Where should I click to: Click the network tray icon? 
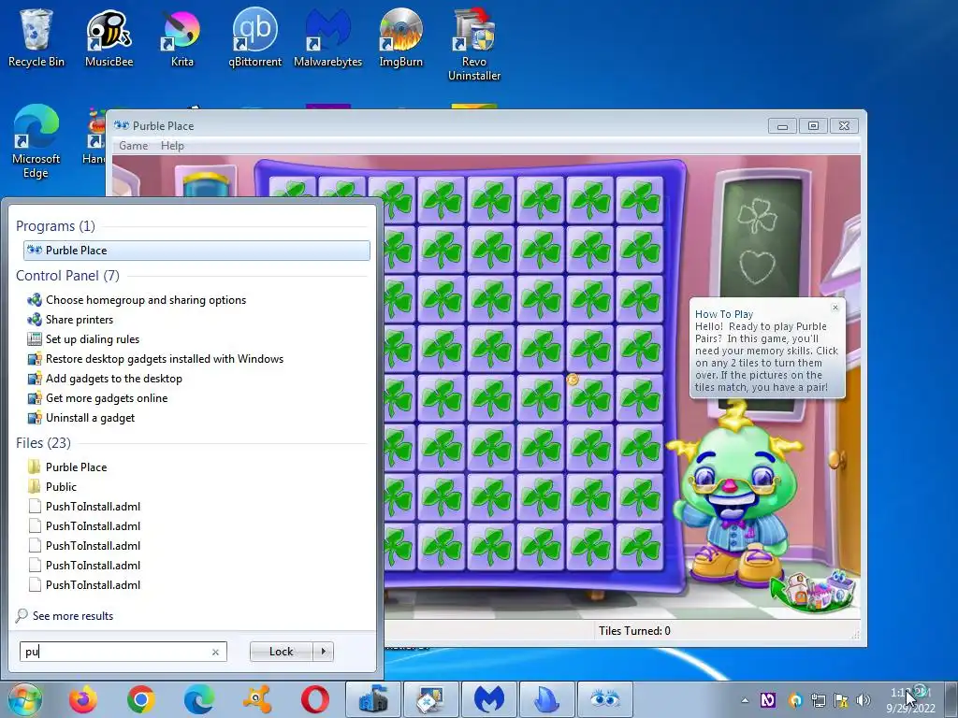[818, 700]
